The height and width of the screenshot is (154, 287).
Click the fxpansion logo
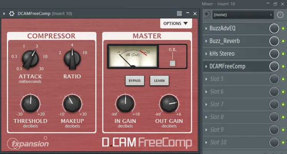coord(28,143)
